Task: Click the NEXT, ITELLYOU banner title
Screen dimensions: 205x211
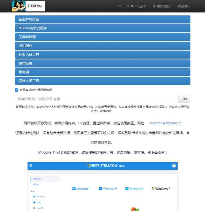Action: (x=103, y=166)
